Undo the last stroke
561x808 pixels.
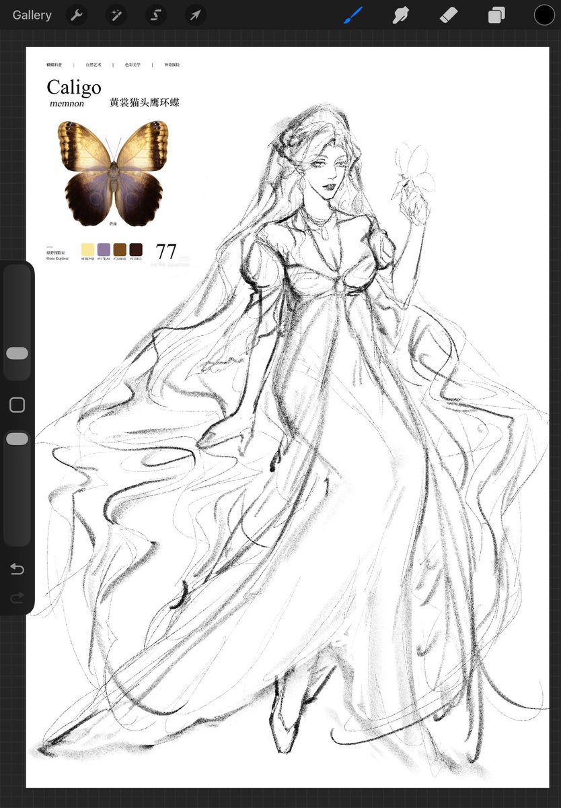point(17,570)
